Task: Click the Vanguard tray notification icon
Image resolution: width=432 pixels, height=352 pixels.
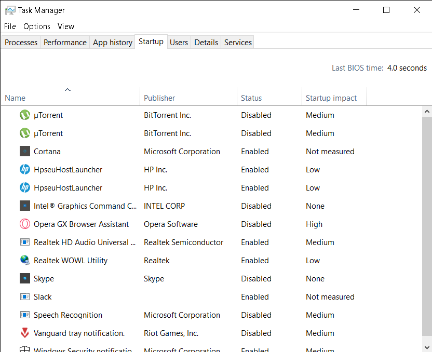Action: click(x=25, y=333)
